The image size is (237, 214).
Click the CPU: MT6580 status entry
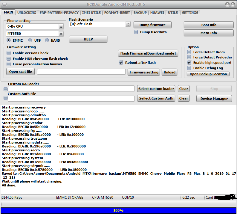click(x=103, y=198)
